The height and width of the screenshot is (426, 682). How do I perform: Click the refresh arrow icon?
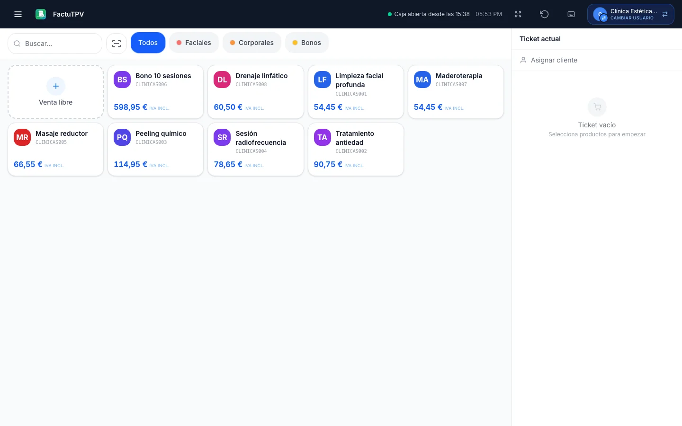point(544,14)
